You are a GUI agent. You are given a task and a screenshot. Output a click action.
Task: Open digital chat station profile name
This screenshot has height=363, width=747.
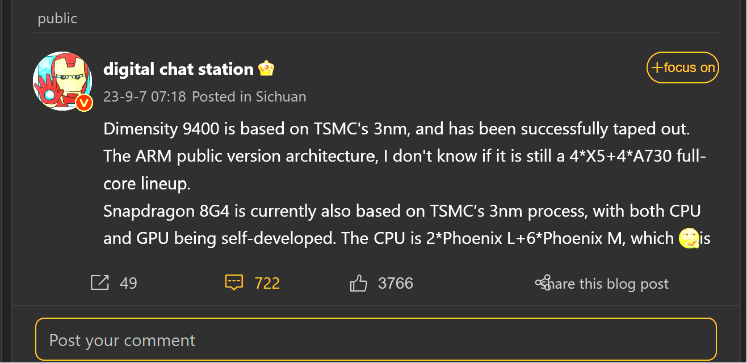point(178,69)
